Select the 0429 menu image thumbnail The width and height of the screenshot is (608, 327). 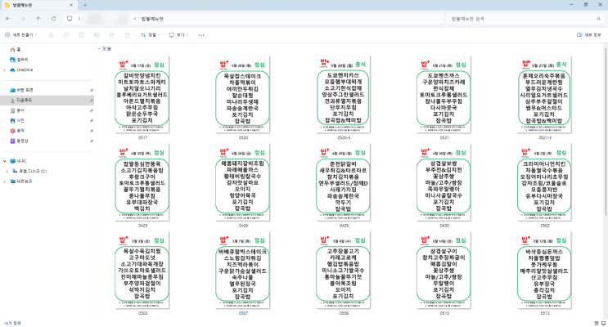343,182
